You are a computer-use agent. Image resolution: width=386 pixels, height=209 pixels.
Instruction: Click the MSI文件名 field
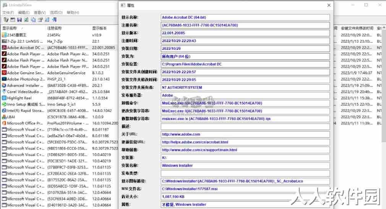coord(245,189)
